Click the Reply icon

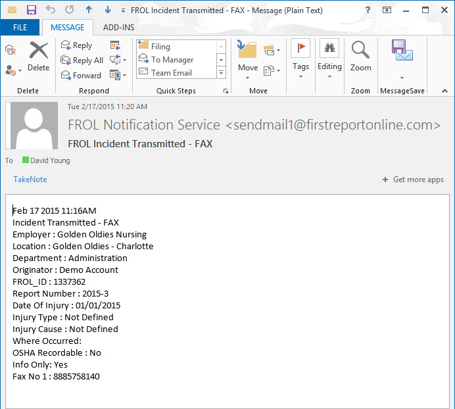point(76,45)
